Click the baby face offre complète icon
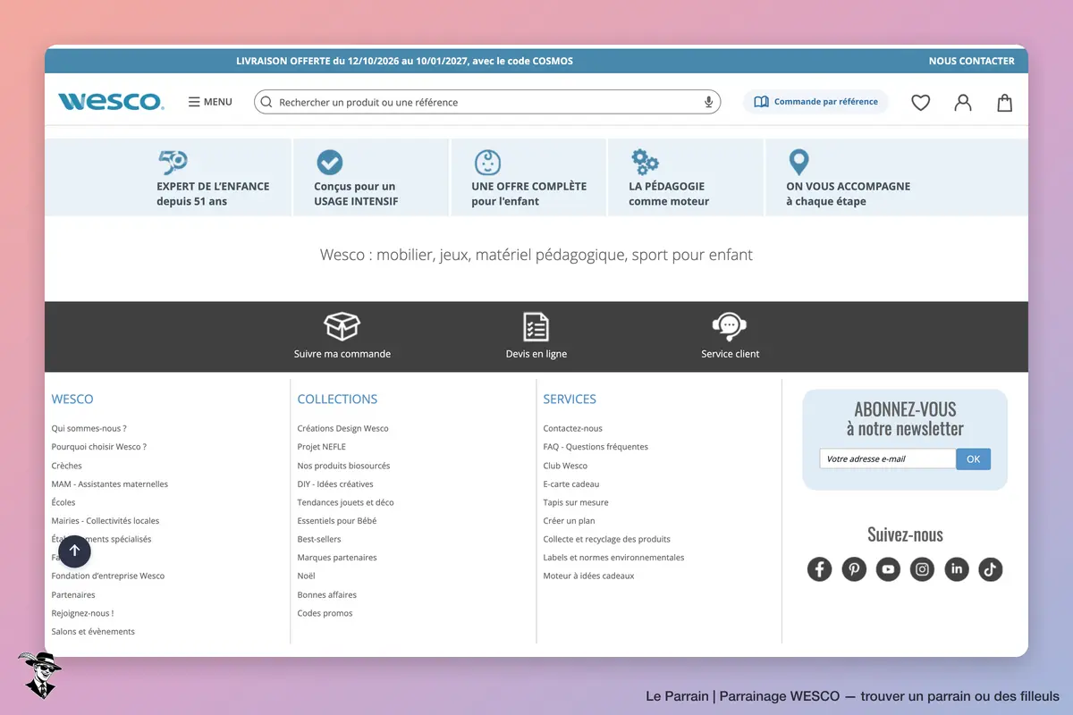This screenshot has height=715, width=1073. tap(487, 162)
